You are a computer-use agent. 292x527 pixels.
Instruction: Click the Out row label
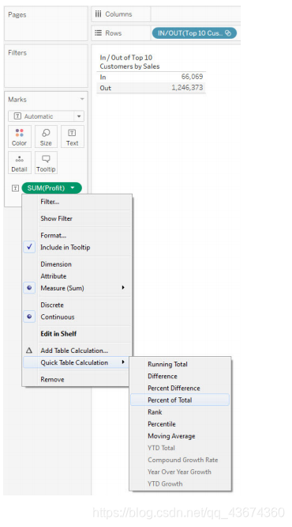pyautogui.click(x=105, y=88)
